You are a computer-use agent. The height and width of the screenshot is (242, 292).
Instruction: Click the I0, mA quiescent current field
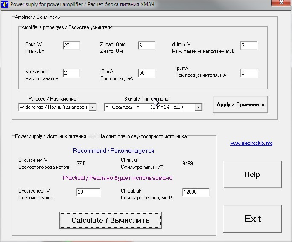[x=146, y=73]
